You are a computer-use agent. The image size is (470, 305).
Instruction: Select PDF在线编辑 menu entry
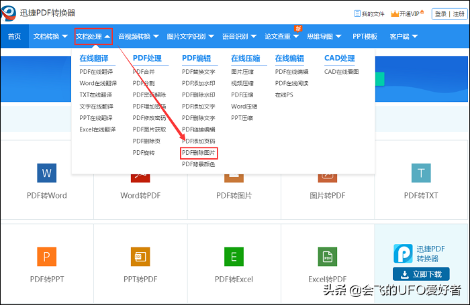pos(291,72)
